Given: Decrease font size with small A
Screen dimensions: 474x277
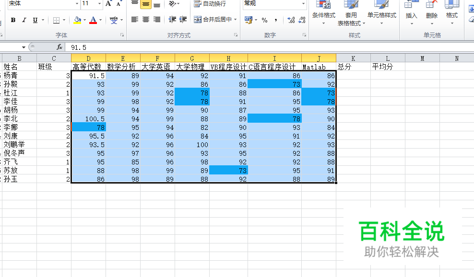Looking at the screenshot, I should [x=119, y=4].
